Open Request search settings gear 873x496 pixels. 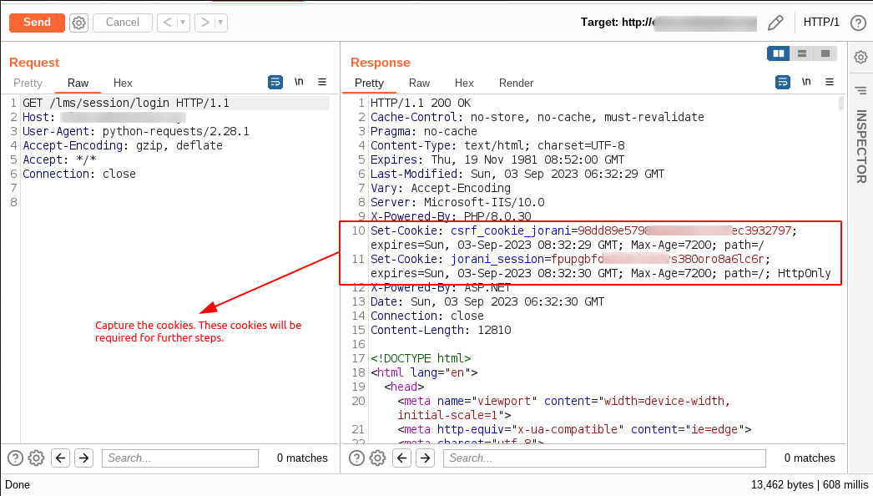(36, 458)
